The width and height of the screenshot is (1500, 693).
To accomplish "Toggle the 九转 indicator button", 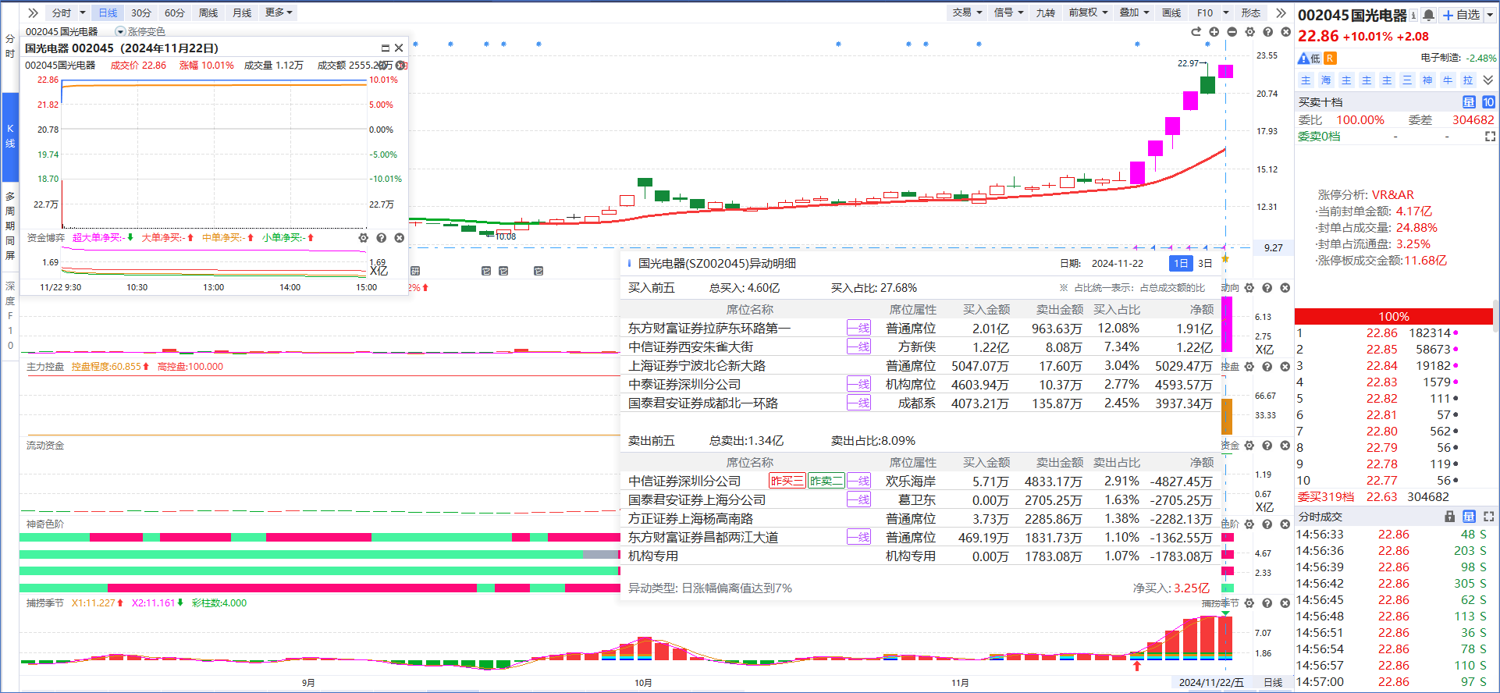I will [x=1045, y=12].
